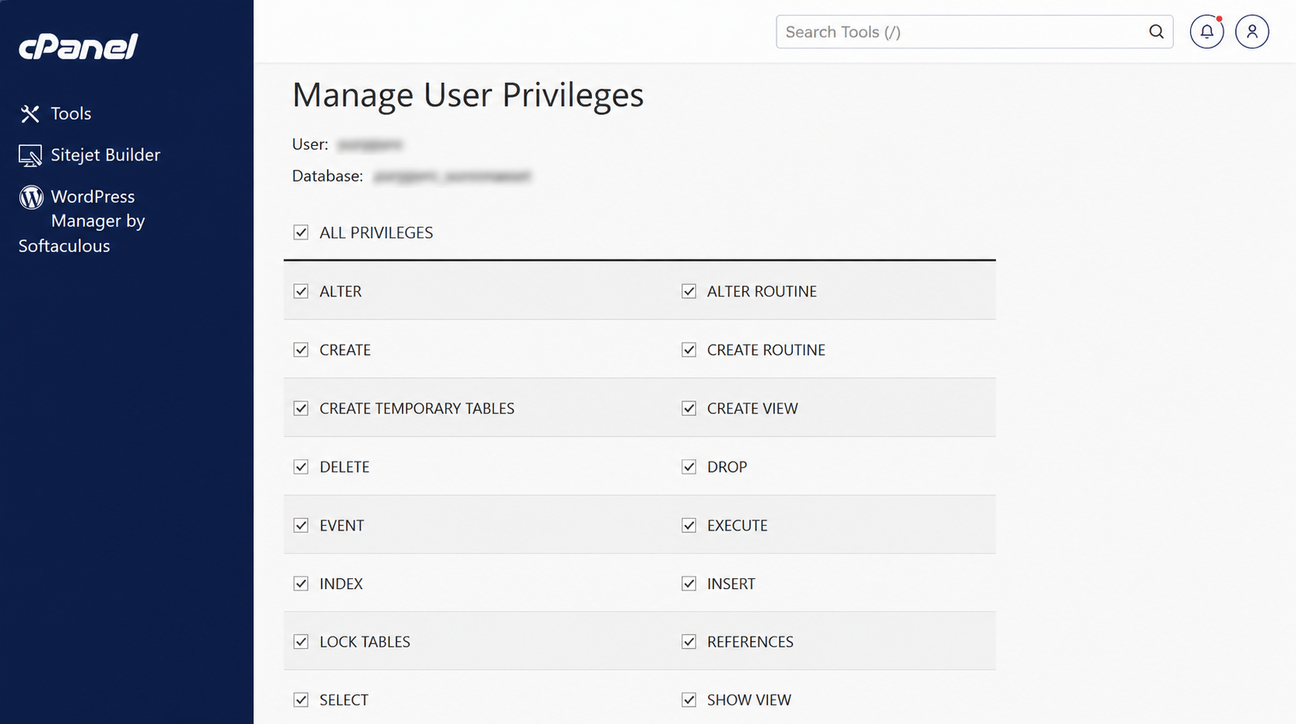Click the WordPress logo icon
This screenshot has height=724, width=1296.
31,197
